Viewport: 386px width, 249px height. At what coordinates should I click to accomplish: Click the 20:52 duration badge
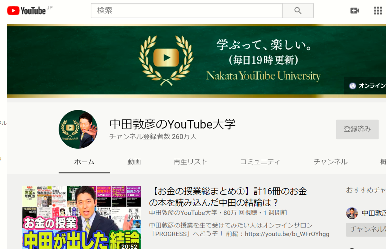click(129, 246)
